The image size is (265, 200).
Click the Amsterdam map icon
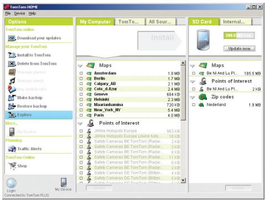tap(89, 73)
